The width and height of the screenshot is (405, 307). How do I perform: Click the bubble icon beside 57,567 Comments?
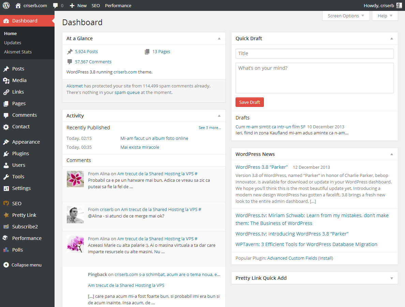coord(70,62)
